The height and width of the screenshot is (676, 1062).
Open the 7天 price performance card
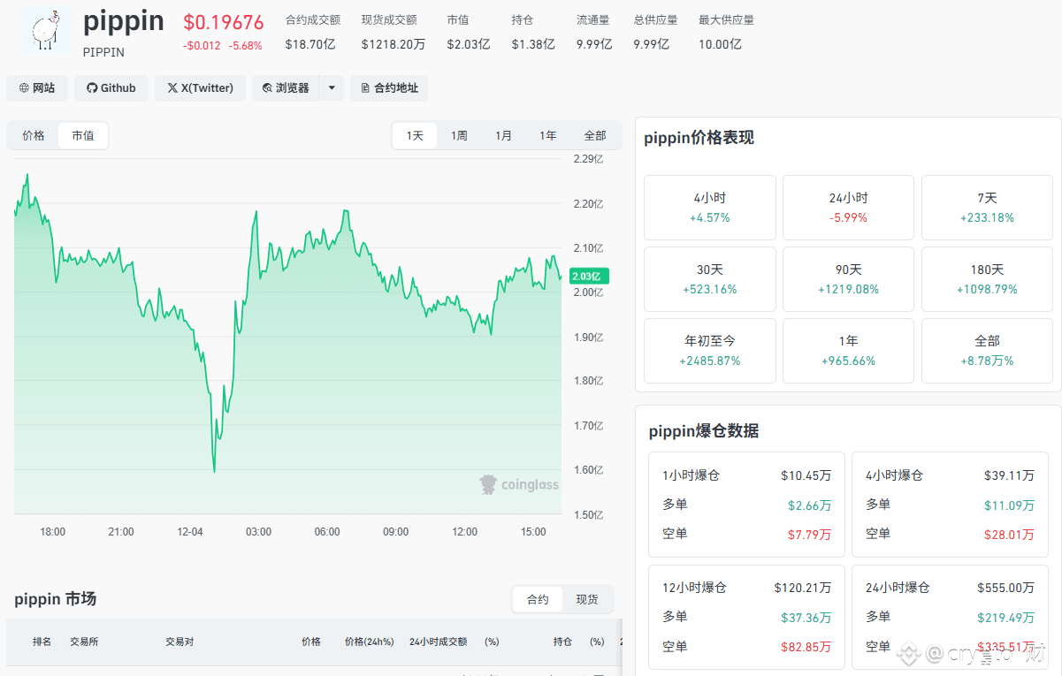click(x=987, y=208)
